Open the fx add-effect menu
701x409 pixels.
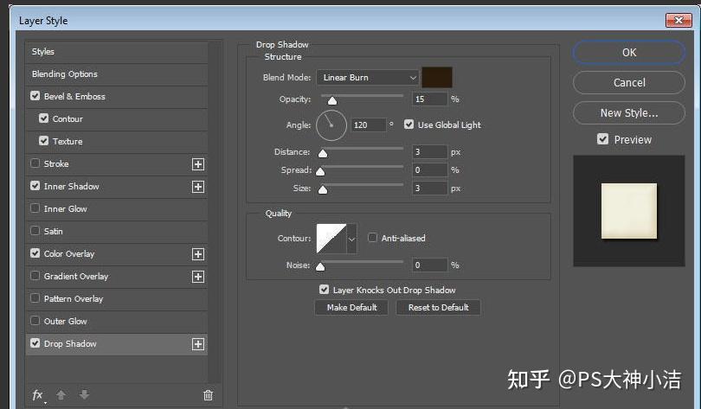tap(38, 395)
